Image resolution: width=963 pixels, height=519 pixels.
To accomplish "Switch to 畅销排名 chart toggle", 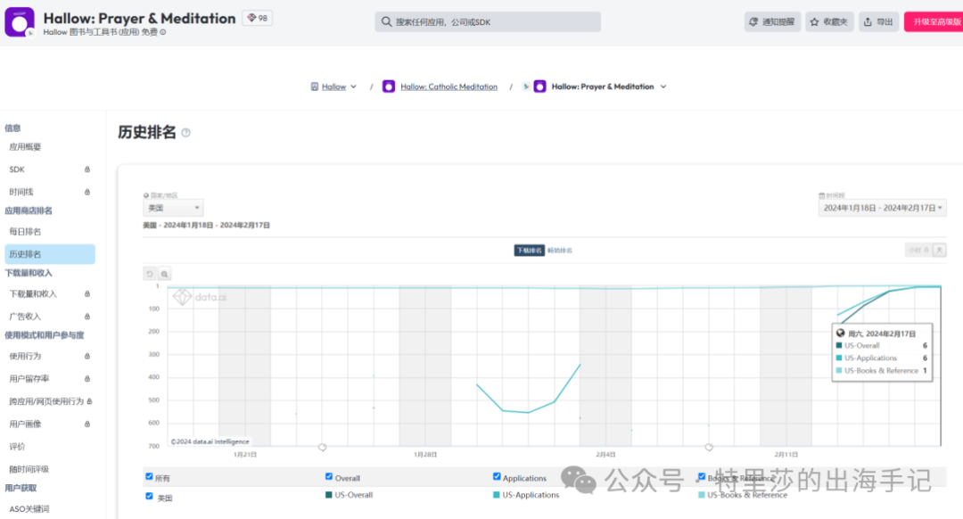I will (x=560, y=251).
